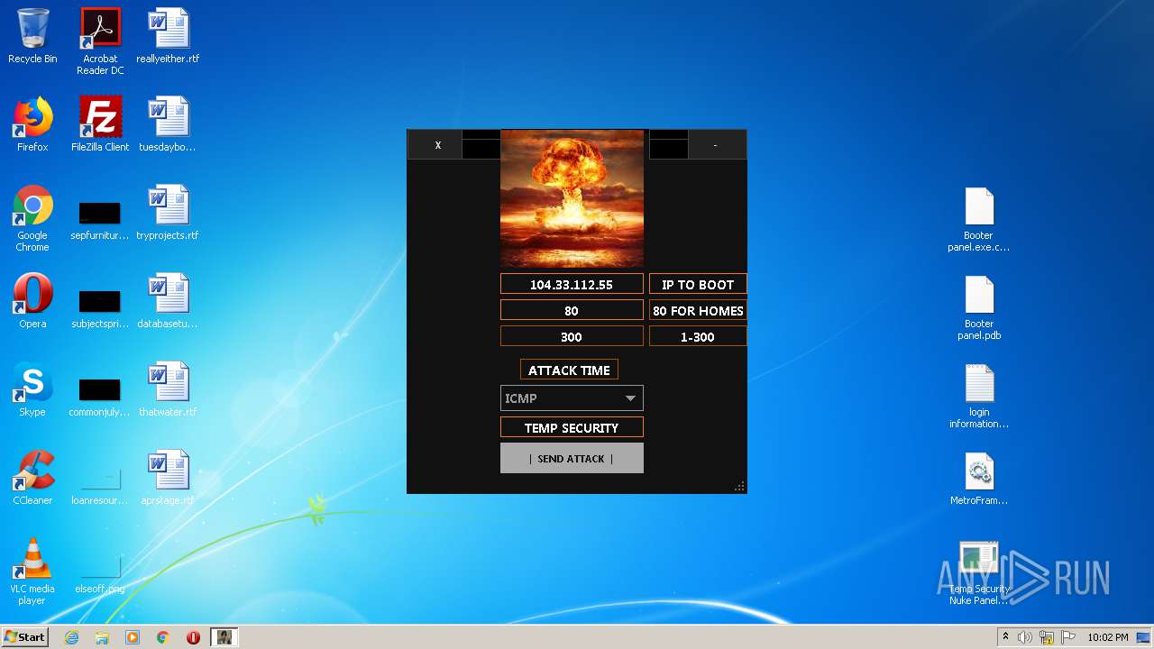Click the IP TO BOOT label
The width and height of the screenshot is (1154, 649).
[698, 285]
